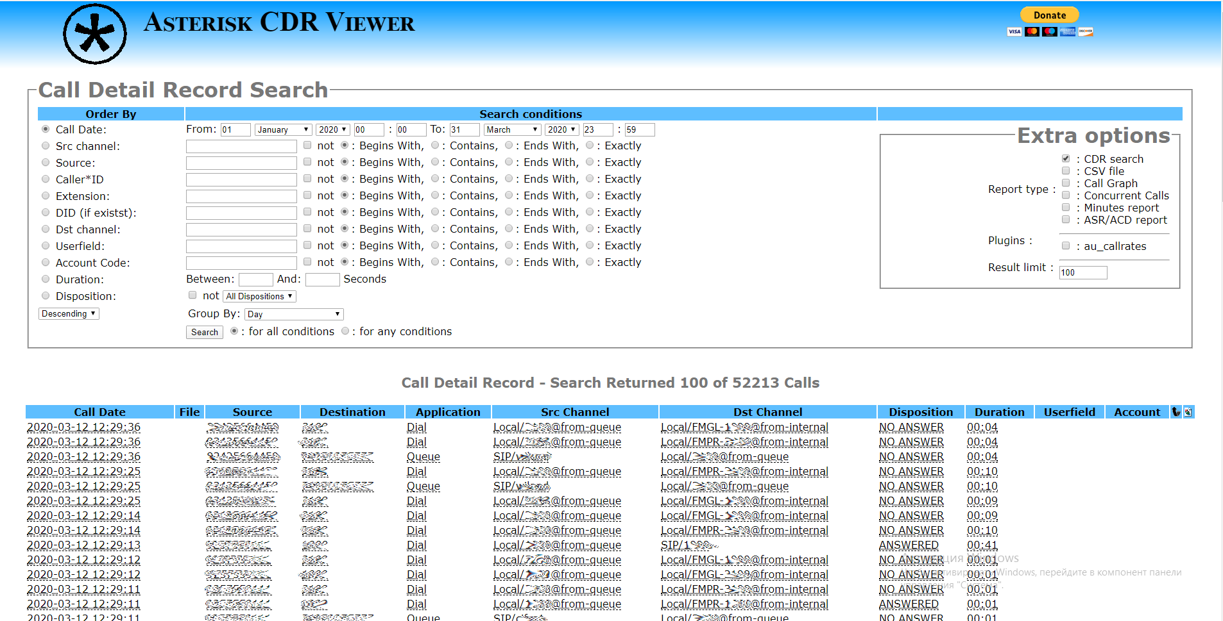Click Duration Between input field
This screenshot has height=621, width=1223.
tap(256, 279)
